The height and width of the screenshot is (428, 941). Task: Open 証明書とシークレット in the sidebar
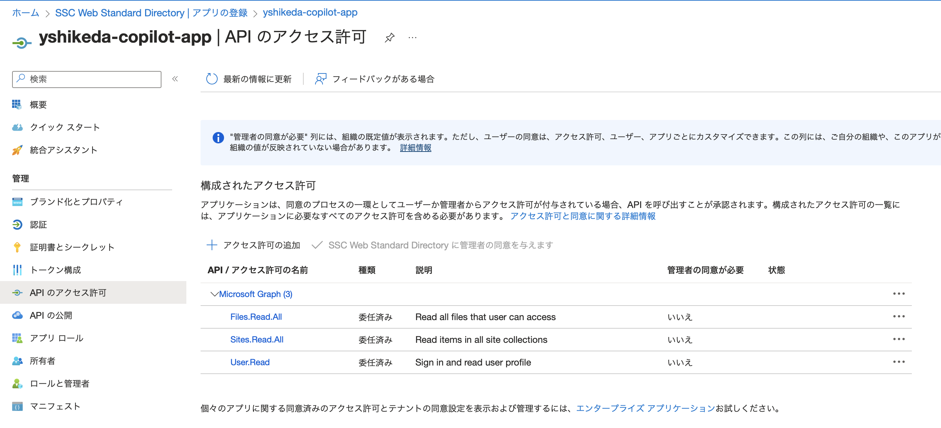[x=71, y=247]
